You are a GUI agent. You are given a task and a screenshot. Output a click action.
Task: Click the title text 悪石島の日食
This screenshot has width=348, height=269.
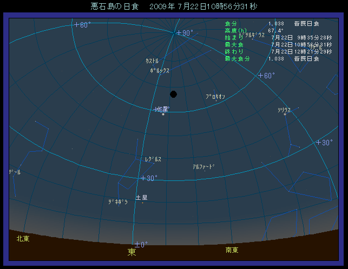tap(114, 7)
